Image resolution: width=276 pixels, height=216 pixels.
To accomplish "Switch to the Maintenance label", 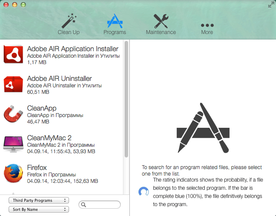I will point(161,32).
